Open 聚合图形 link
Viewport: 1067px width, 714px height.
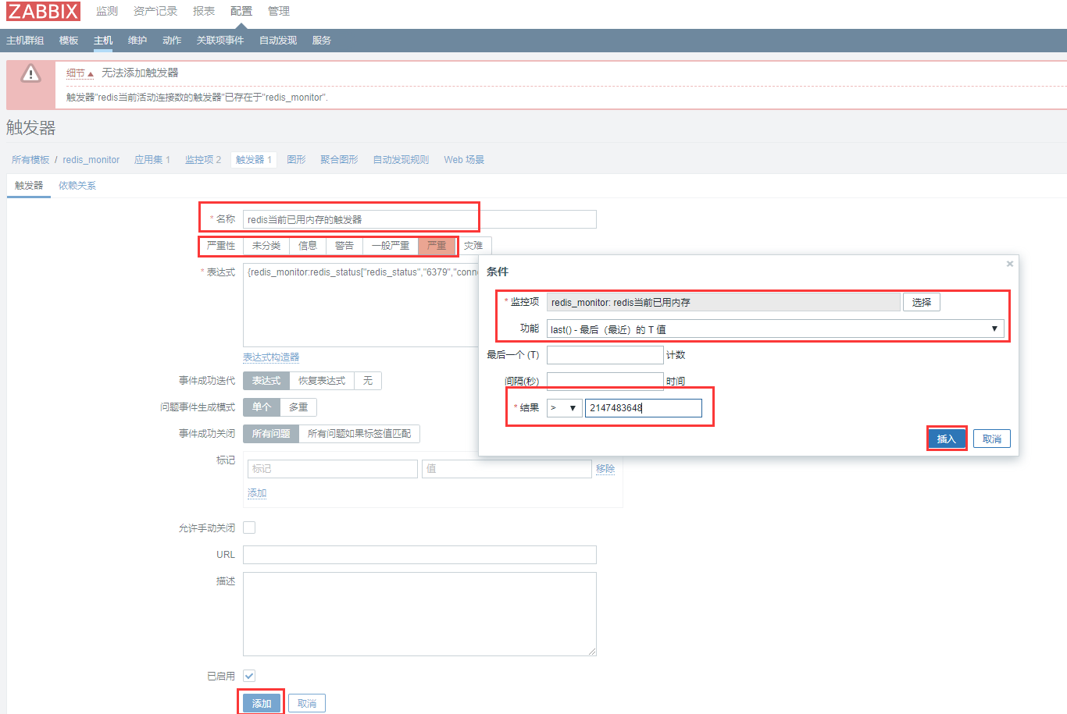click(x=339, y=160)
